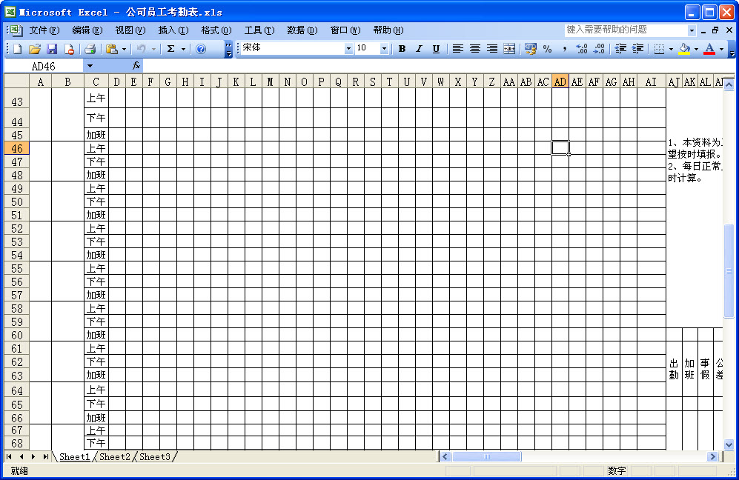The image size is (739, 480).
Task: Select the Sheet1 tab
Action: 74,456
